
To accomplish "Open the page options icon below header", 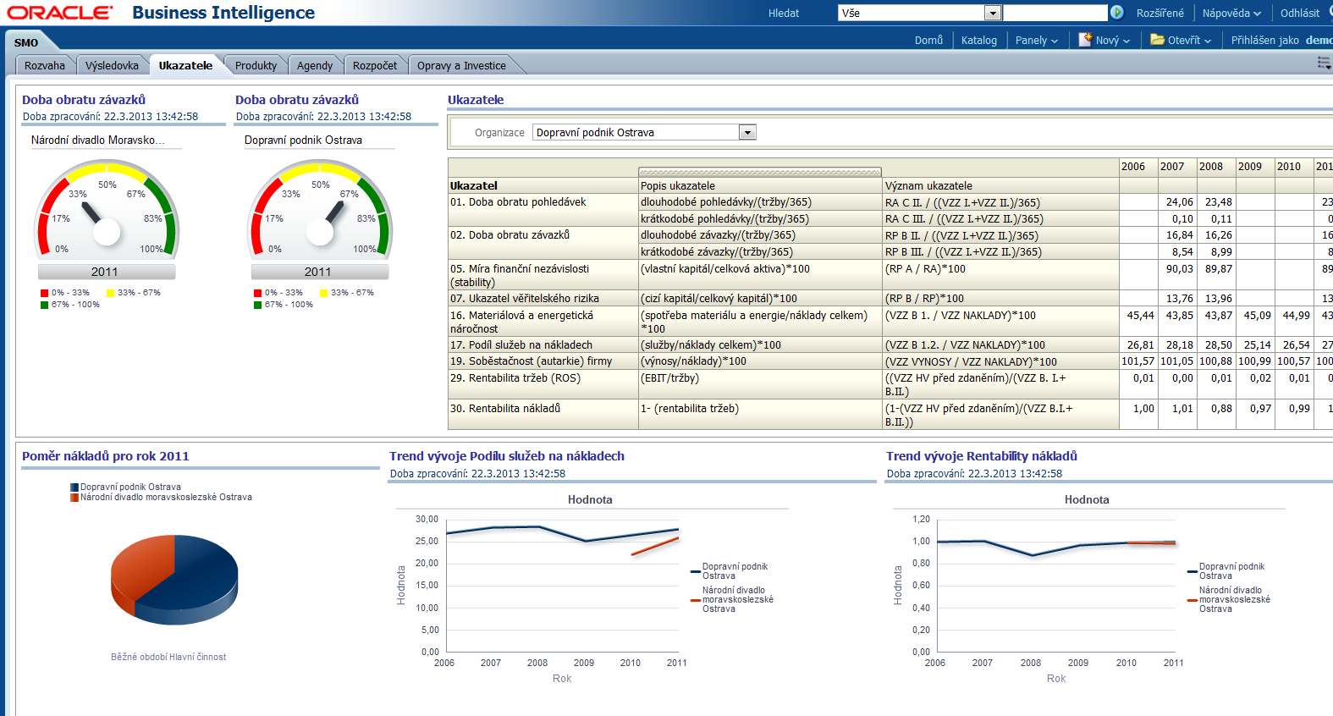I will [x=1325, y=63].
